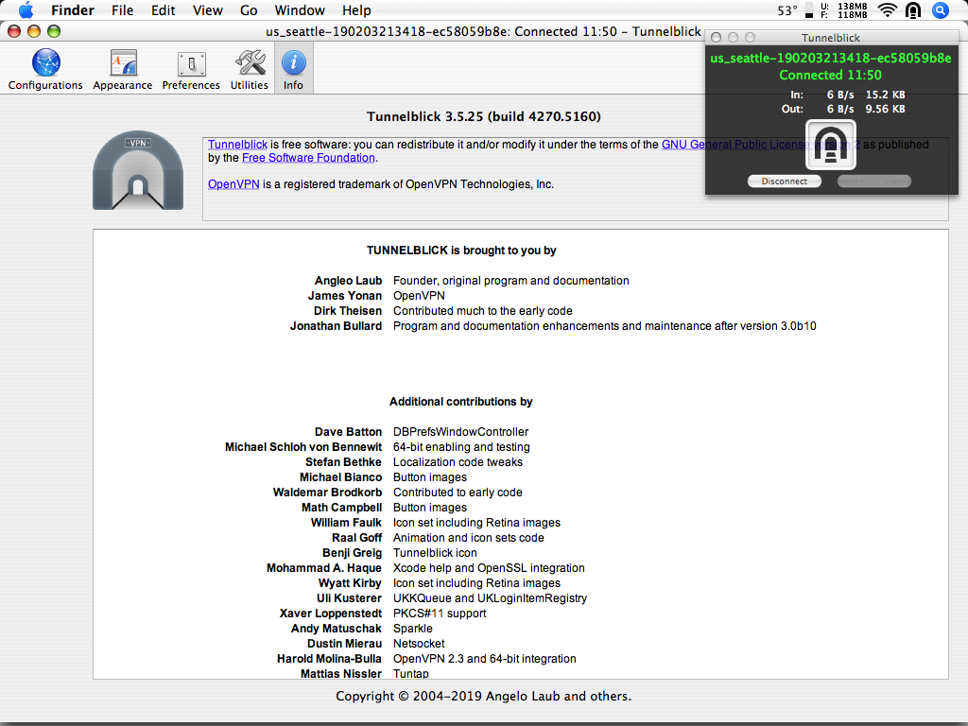The image size is (968, 726).
Task: Click the main window title bar text
Action: point(483,31)
